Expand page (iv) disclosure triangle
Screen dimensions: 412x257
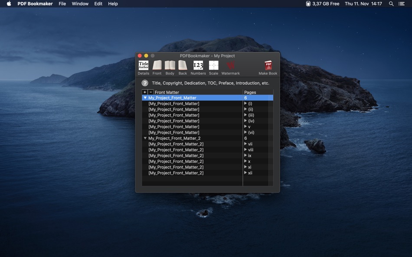[x=245, y=121]
